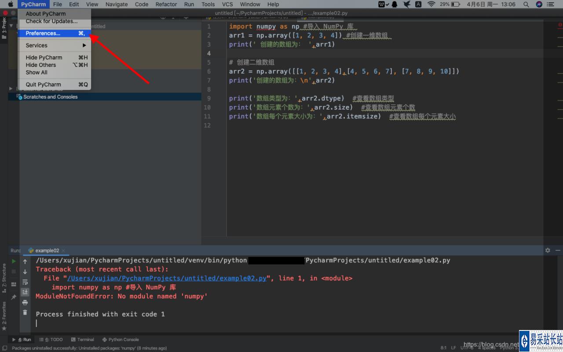Viewport: 563px width, 352px height.
Task: Toggle Soft-Wrap in Run console
Action: coord(25,282)
